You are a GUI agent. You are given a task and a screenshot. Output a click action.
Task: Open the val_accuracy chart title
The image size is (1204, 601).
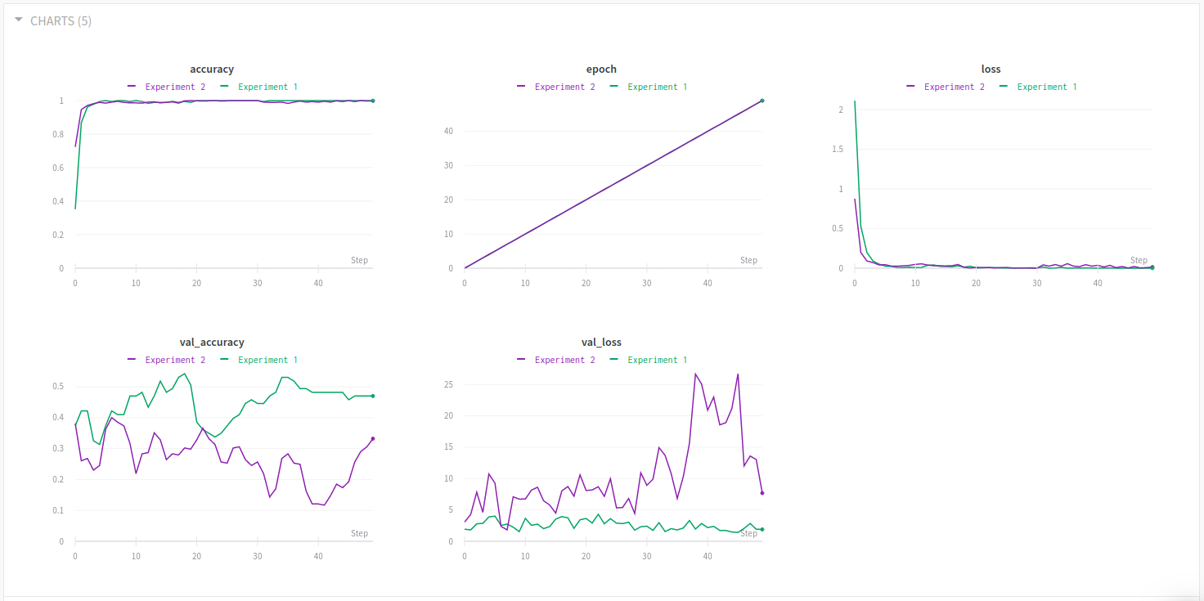coord(212,343)
